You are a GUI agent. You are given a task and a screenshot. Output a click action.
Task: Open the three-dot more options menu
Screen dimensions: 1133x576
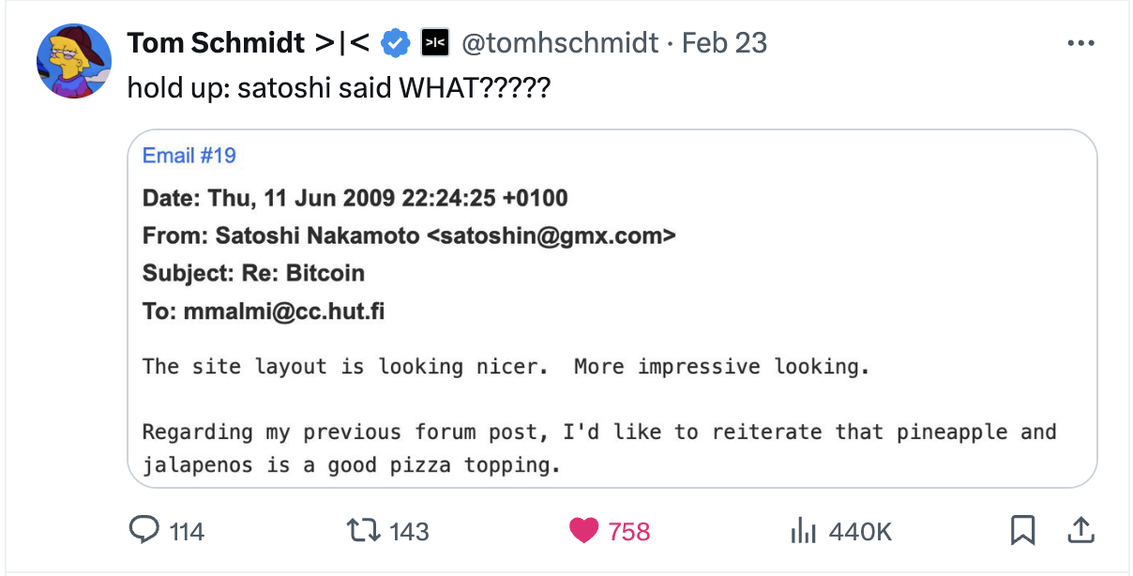pyautogui.click(x=1081, y=42)
